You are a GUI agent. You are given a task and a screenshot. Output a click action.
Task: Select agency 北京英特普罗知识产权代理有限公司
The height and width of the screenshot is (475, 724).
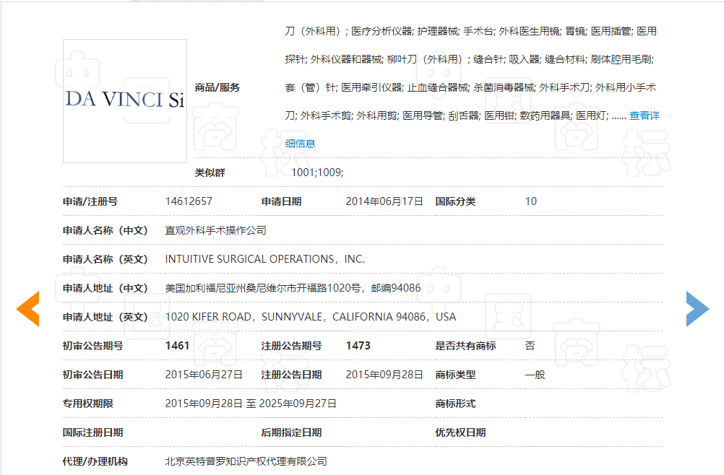tap(246, 461)
